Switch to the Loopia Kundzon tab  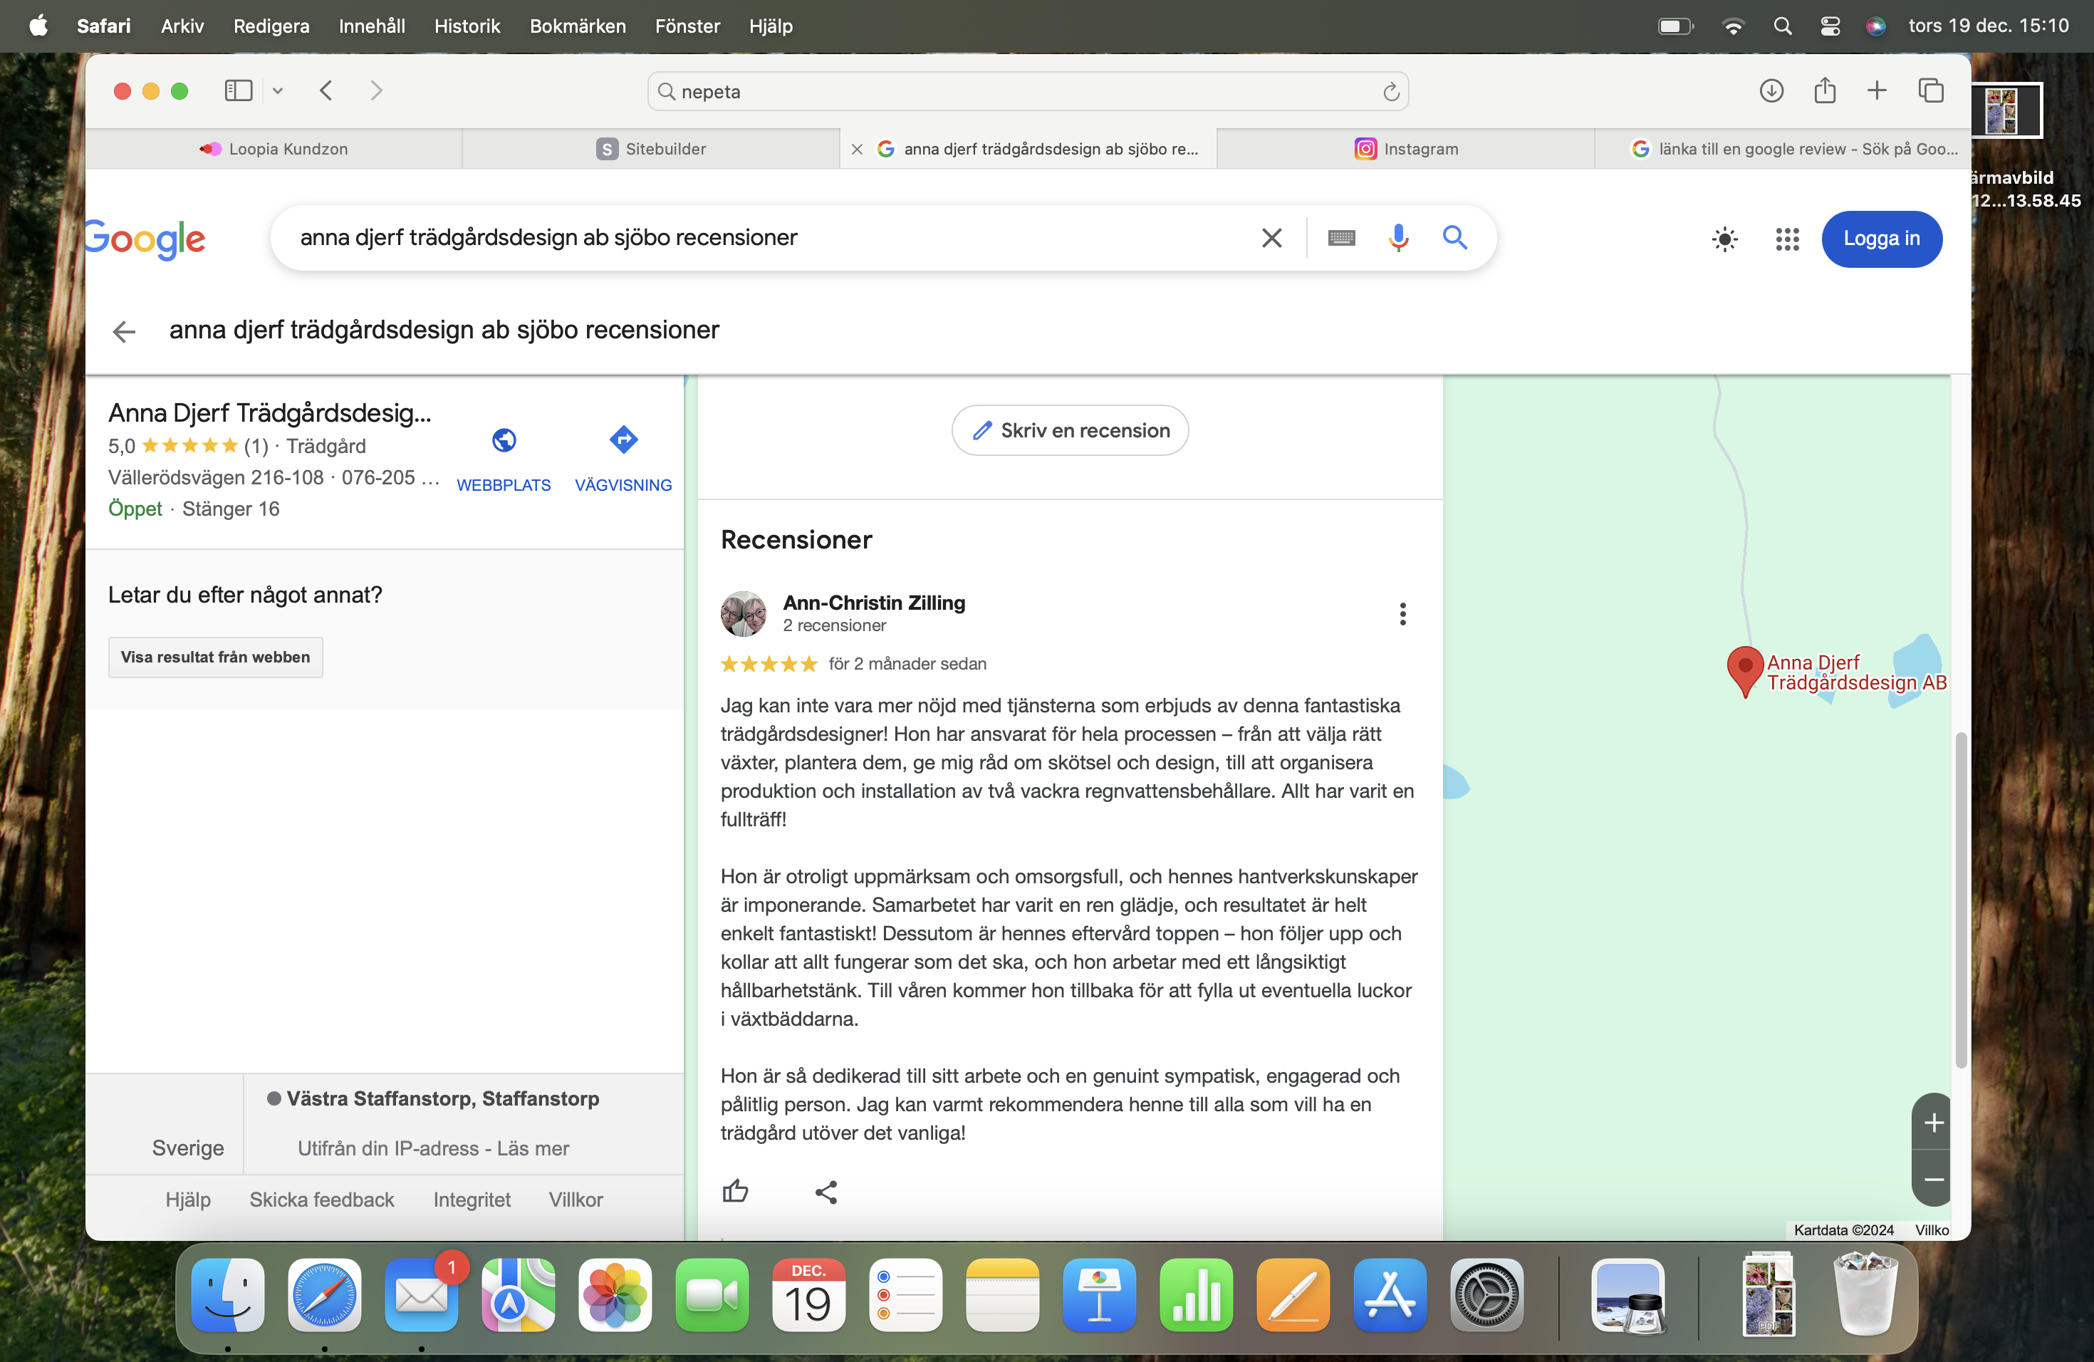click(274, 149)
